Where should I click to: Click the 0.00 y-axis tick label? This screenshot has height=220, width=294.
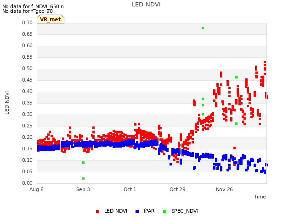tap(27, 183)
